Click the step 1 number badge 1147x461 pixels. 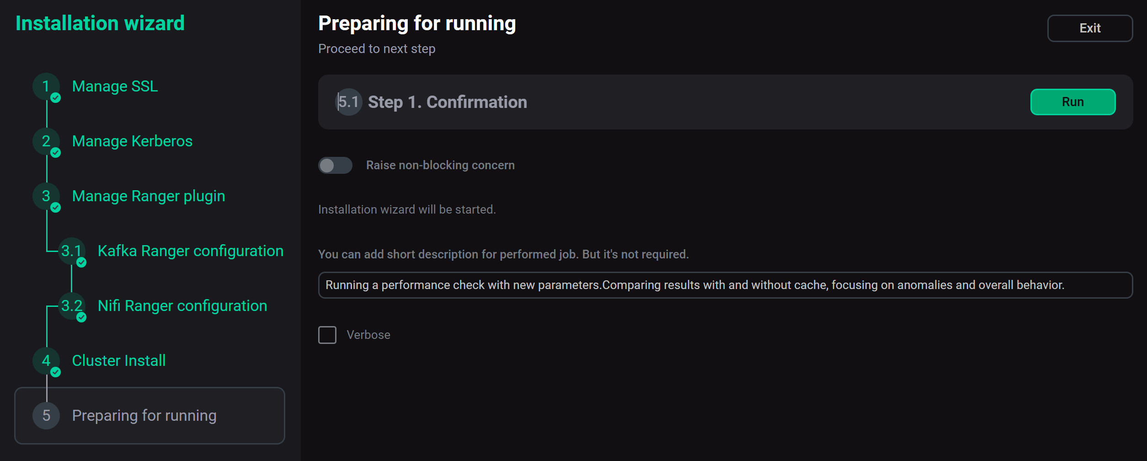pos(46,86)
